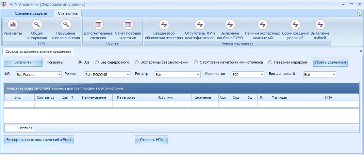Open the Реквизиты chart icon
The width and height of the screenshot is (364, 155).
[13, 24]
